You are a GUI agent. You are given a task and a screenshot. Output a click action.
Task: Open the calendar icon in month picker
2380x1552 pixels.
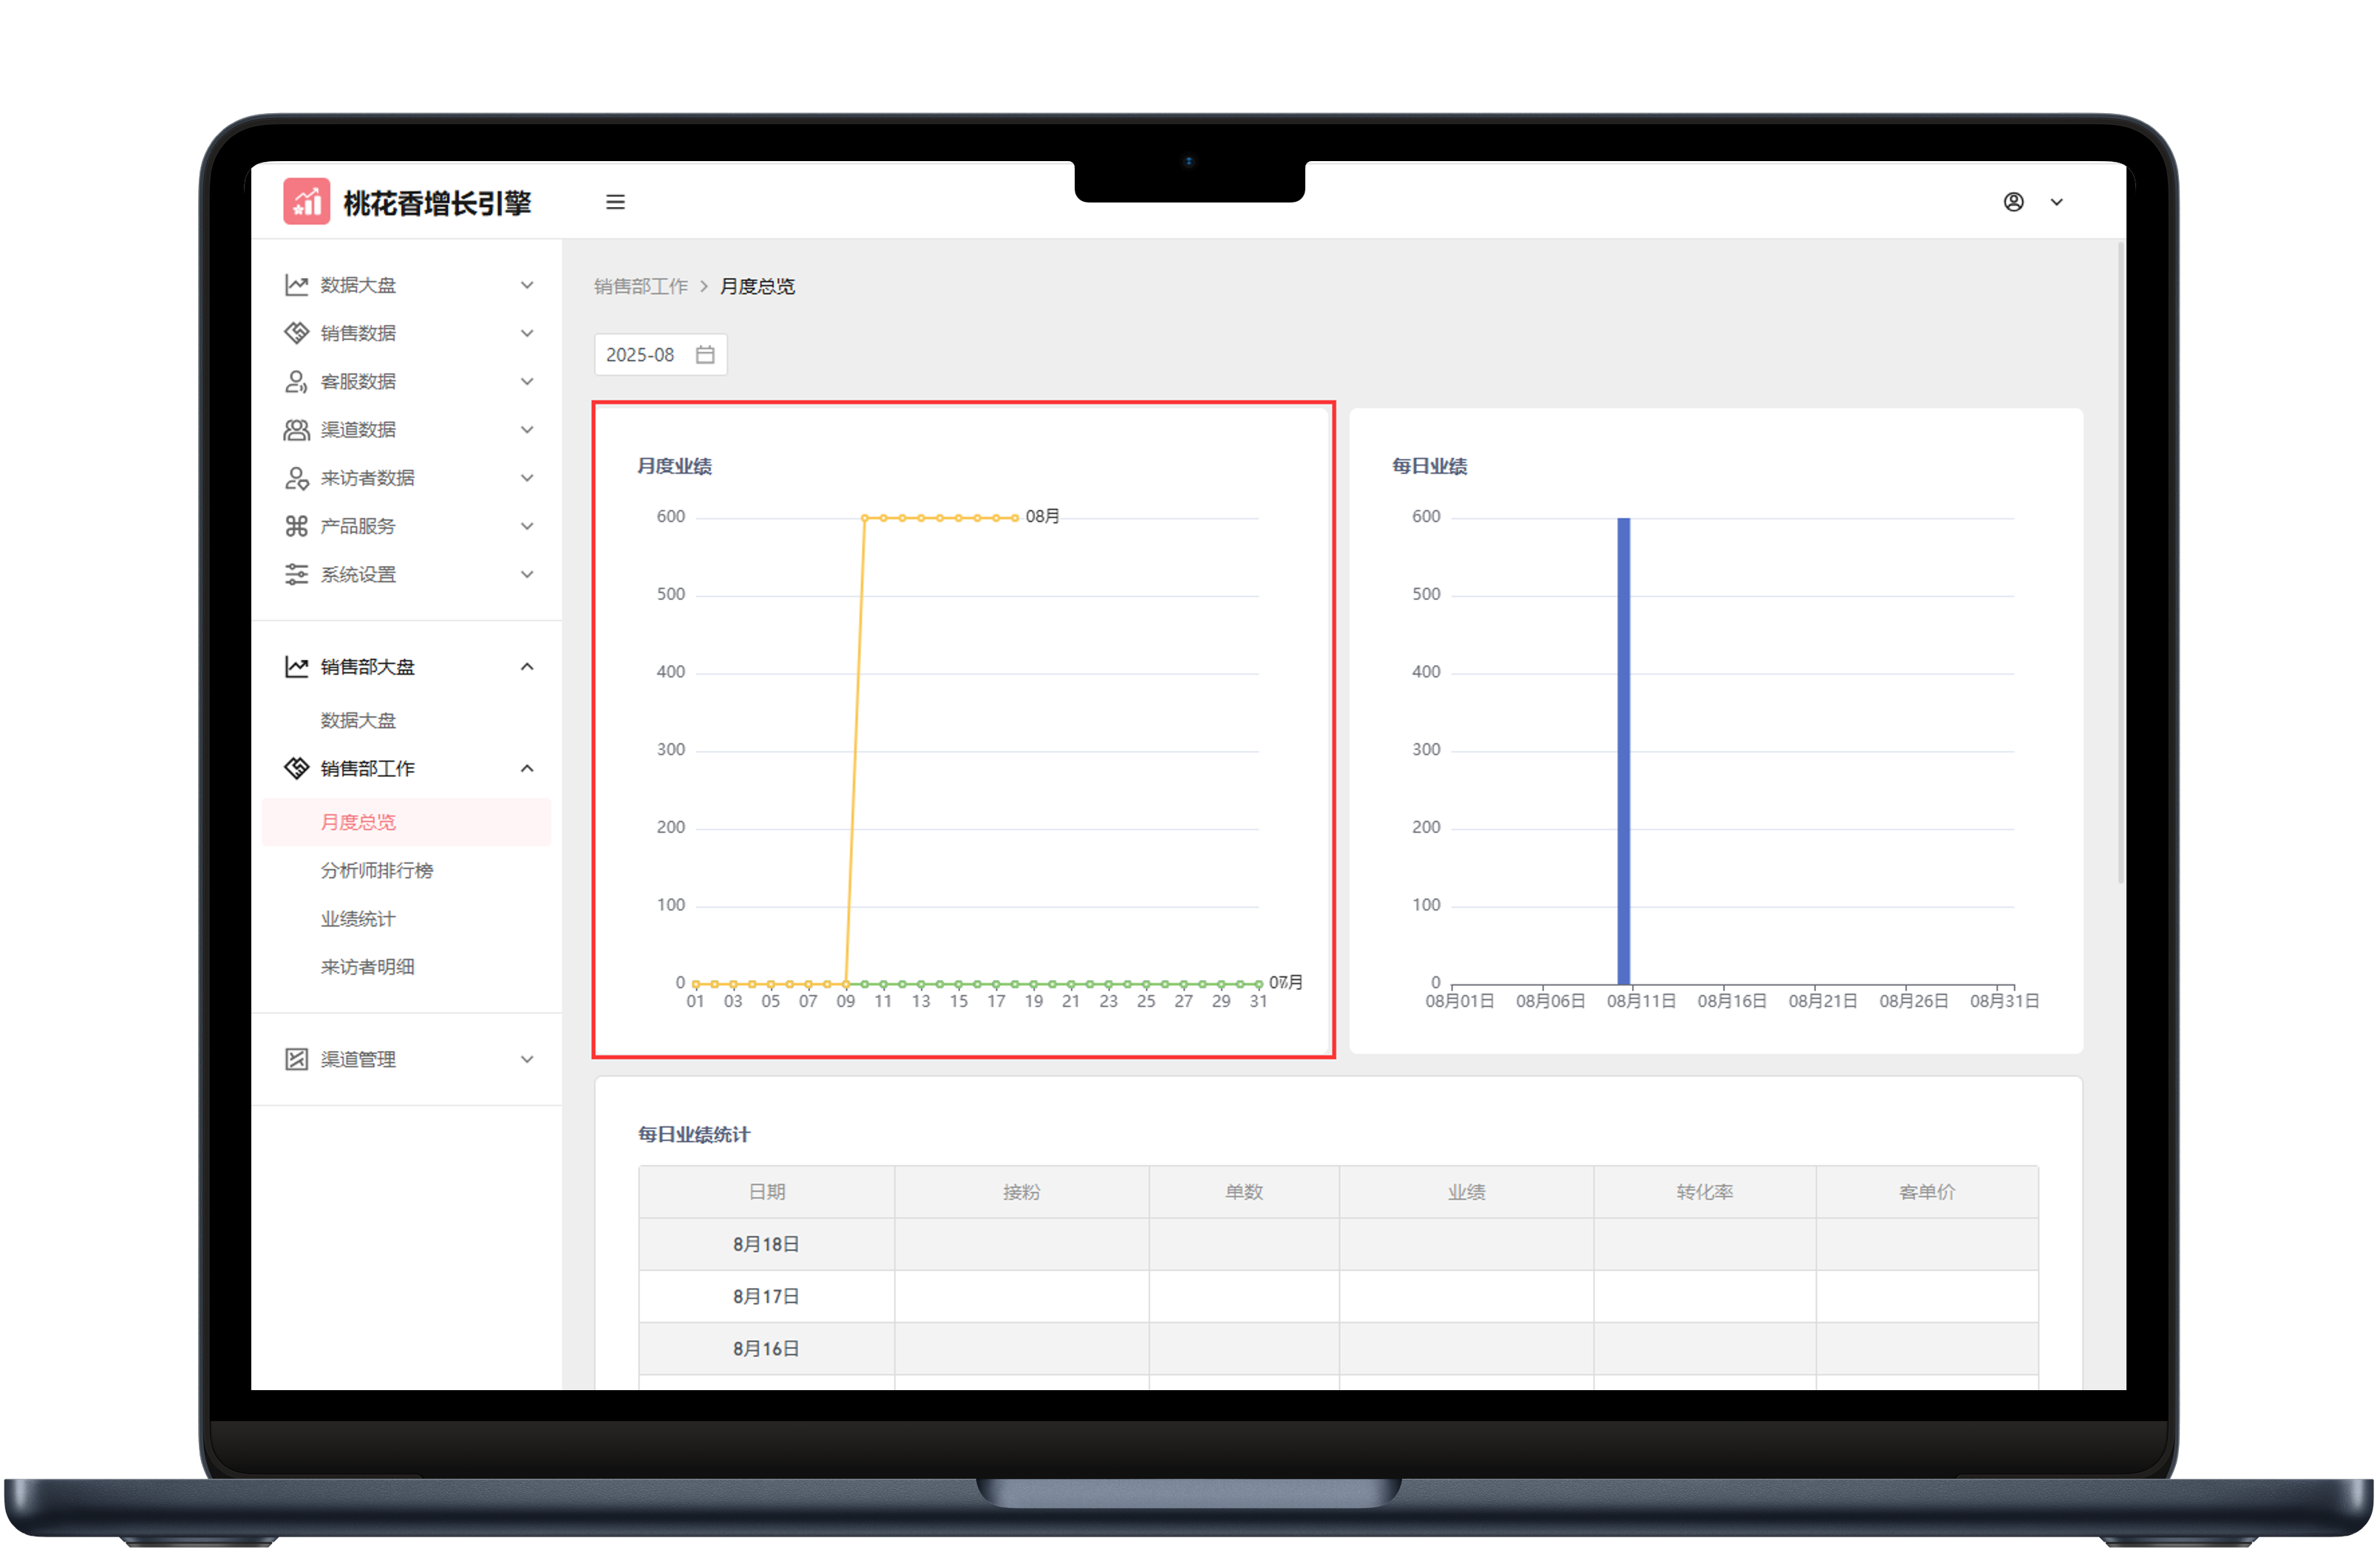pyautogui.click(x=705, y=355)
